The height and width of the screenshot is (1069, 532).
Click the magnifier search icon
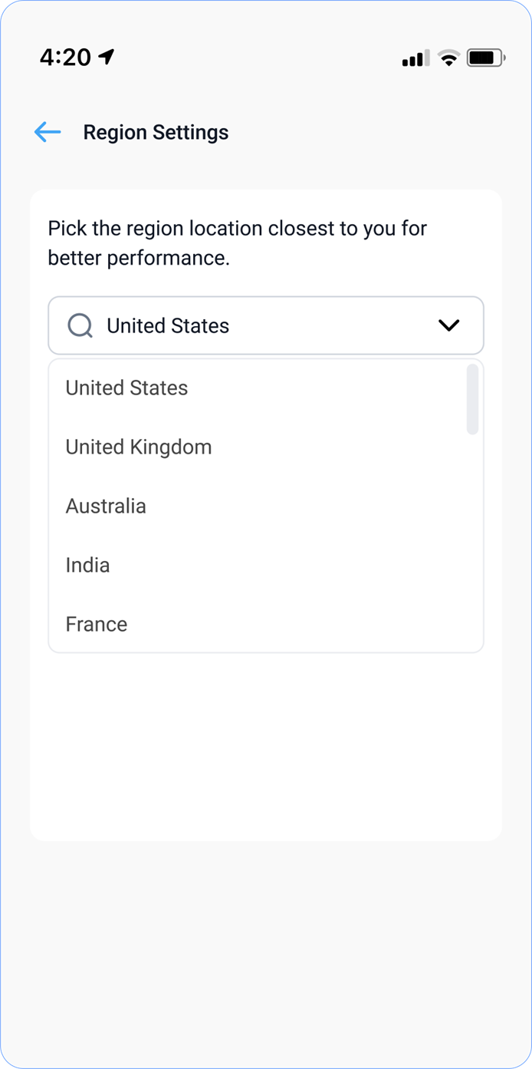click(80, 325)
